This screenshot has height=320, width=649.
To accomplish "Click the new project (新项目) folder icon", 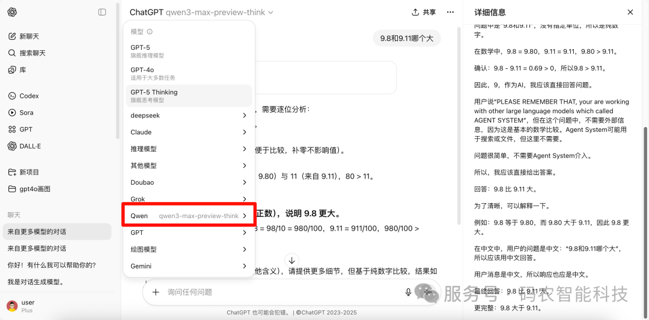I will pos(12,172).
